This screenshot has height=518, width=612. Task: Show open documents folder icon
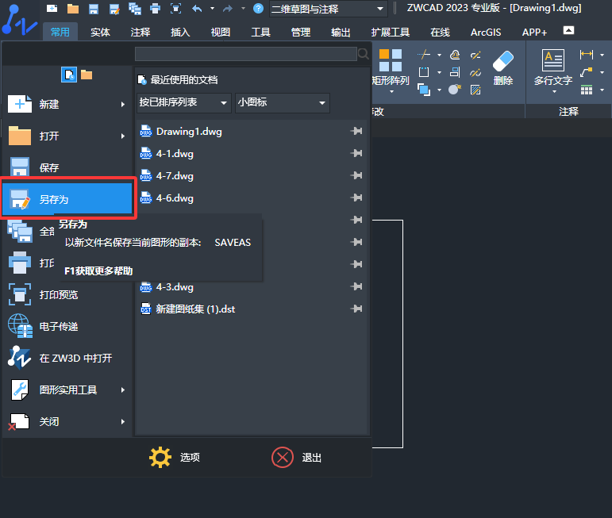[87, 75]
